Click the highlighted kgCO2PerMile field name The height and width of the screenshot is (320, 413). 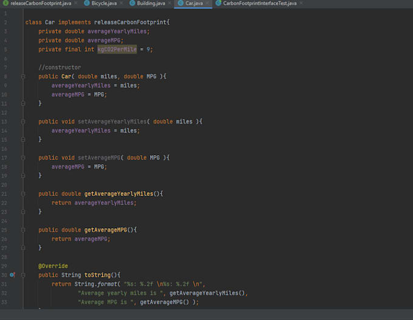click(x=117, y=49)
